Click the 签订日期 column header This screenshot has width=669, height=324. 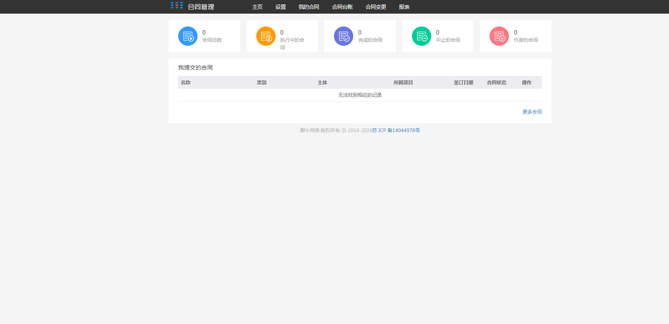click(463, 82)
